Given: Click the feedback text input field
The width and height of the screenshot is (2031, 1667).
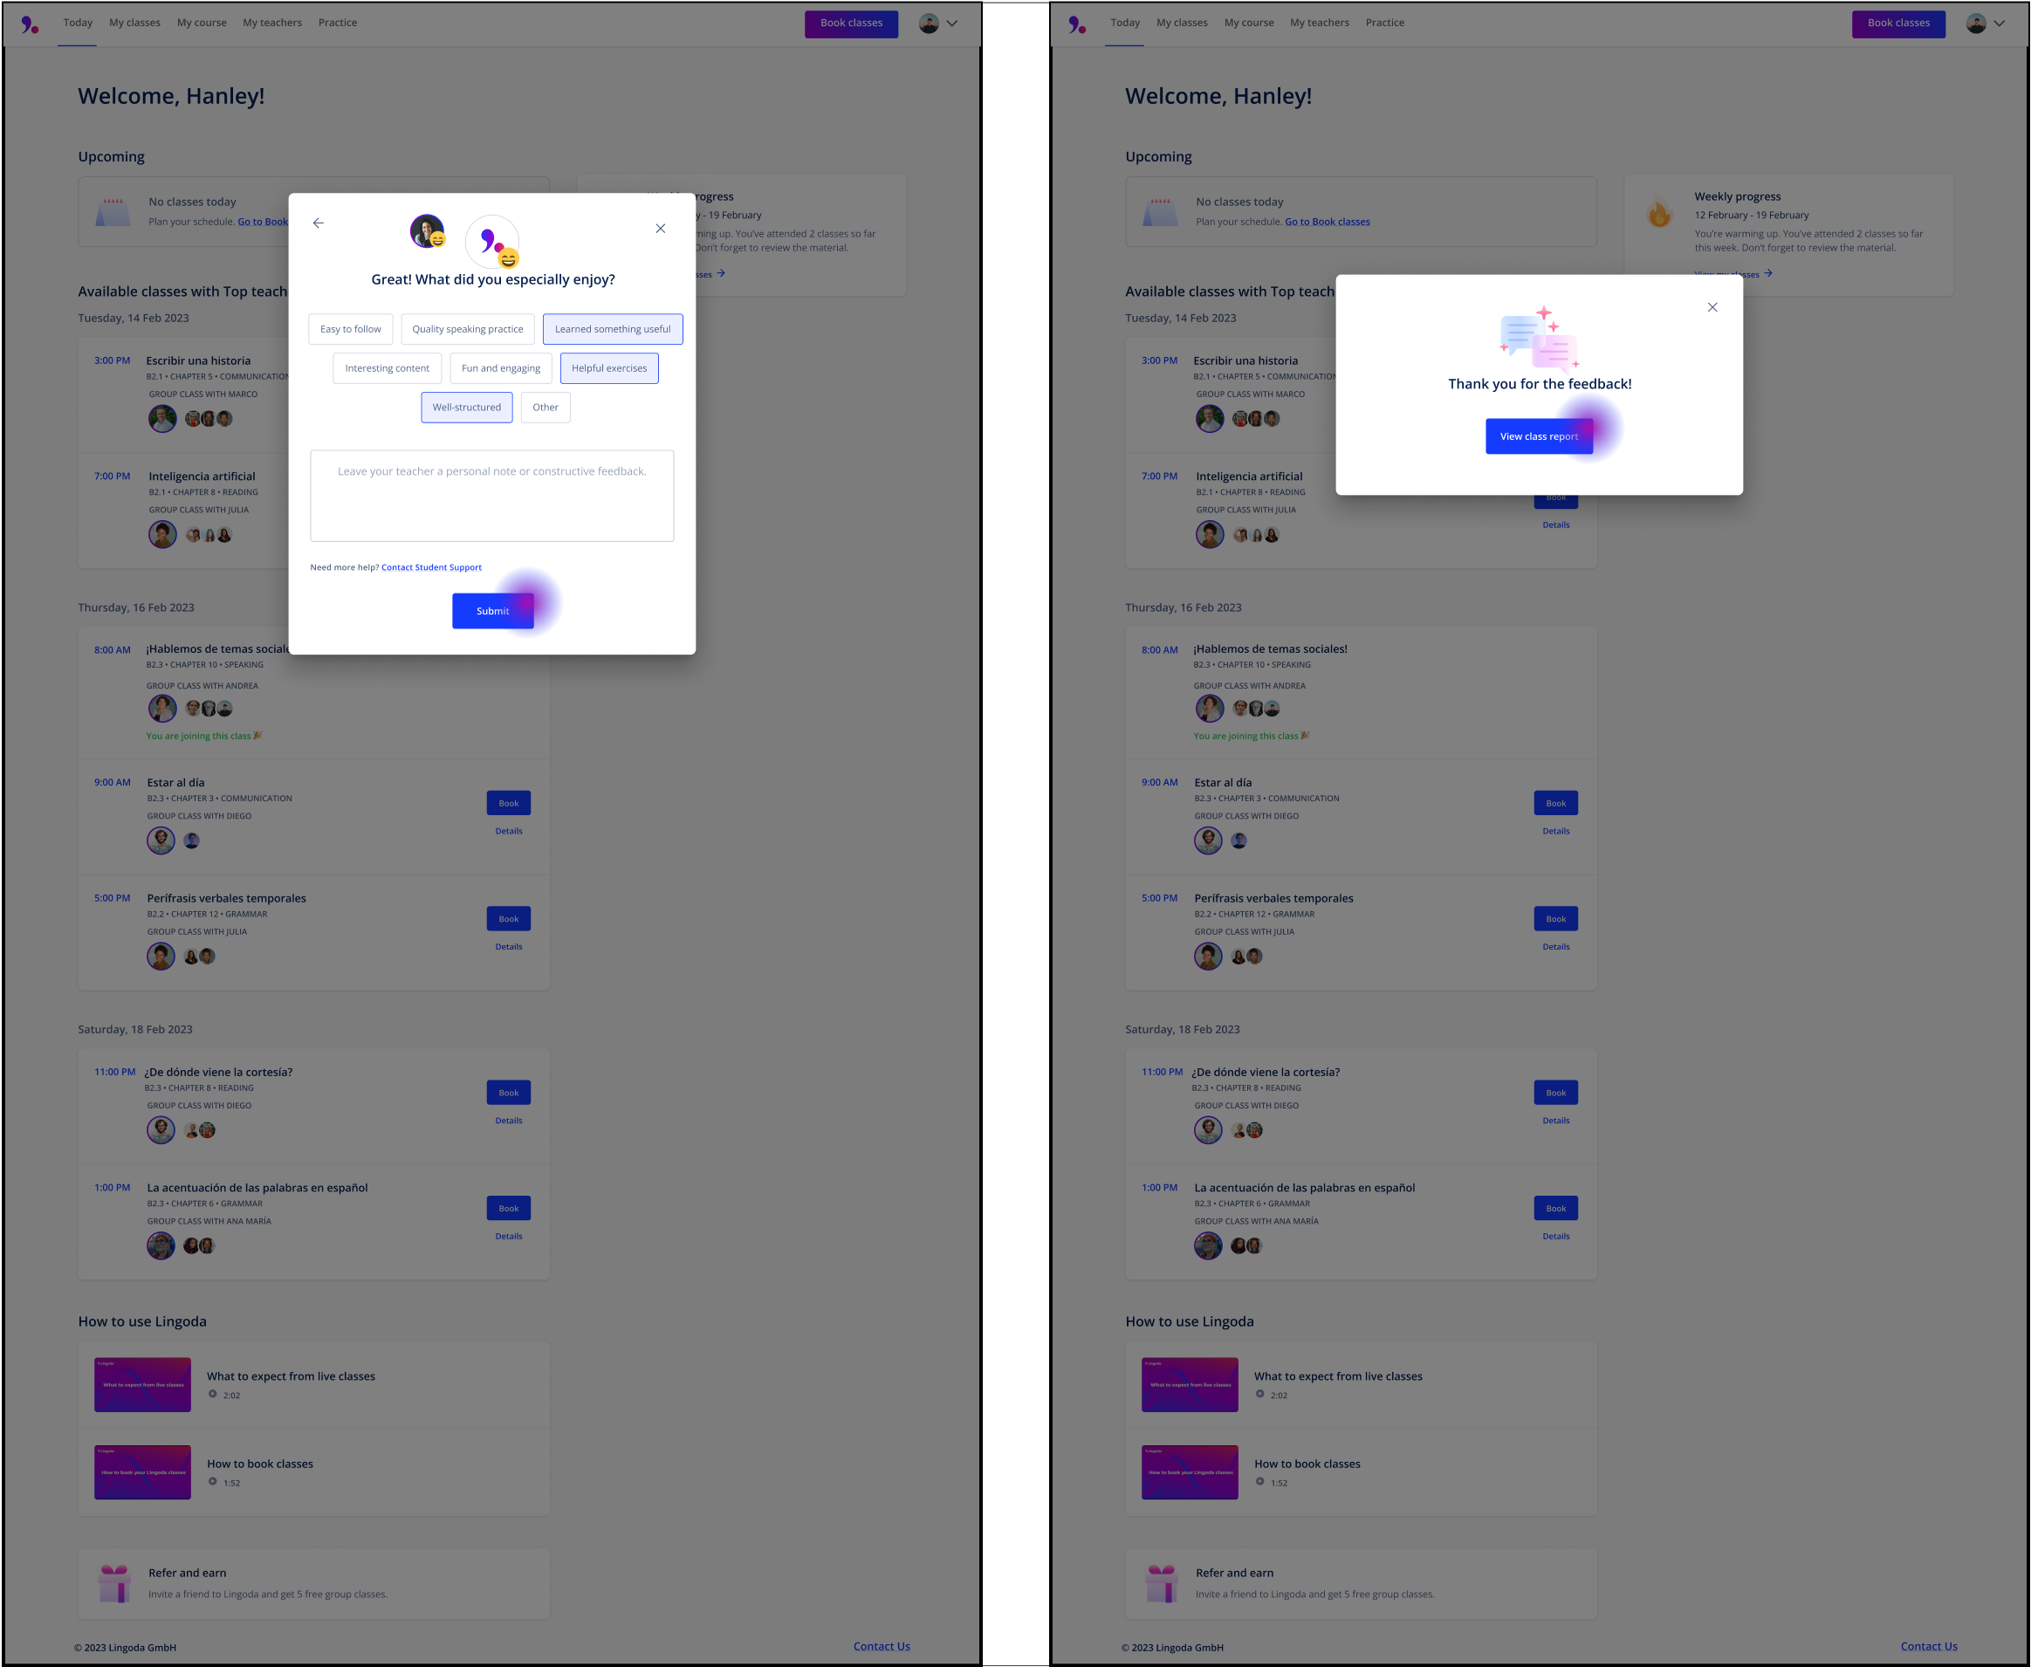Looking at the screenshot, I should (492, 492).
